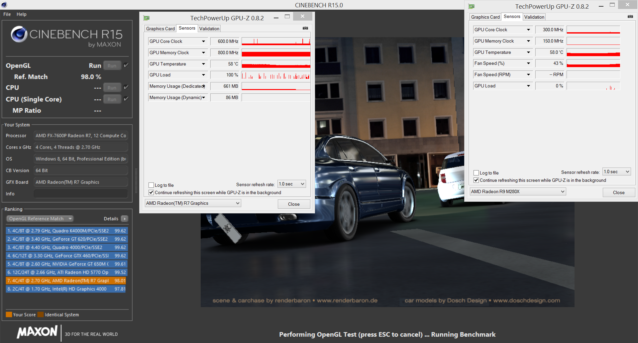Open sensor refresh rate dropdown in R7 Graphics window
Viewport: 638px width, 343px height.
292,184
